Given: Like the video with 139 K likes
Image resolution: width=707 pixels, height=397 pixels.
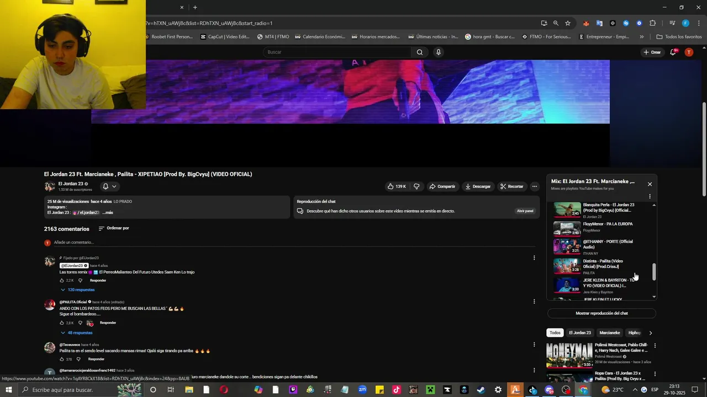Looking at the screenshot, I should point(397,186).
